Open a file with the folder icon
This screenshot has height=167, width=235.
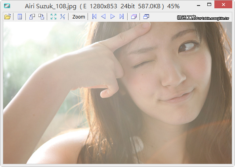pyautogui.click(x=8, y=17)
